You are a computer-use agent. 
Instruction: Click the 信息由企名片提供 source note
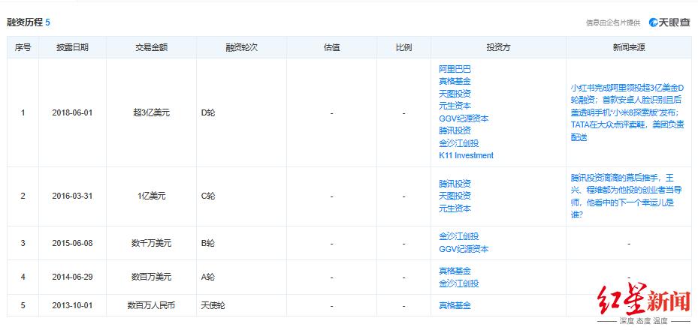point(613,23)
